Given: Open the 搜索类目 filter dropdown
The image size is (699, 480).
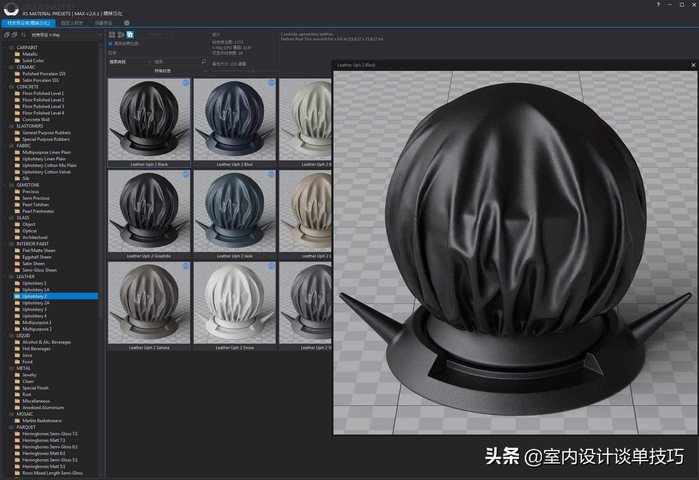Looking at the screenshot, I should coord(129,61).
